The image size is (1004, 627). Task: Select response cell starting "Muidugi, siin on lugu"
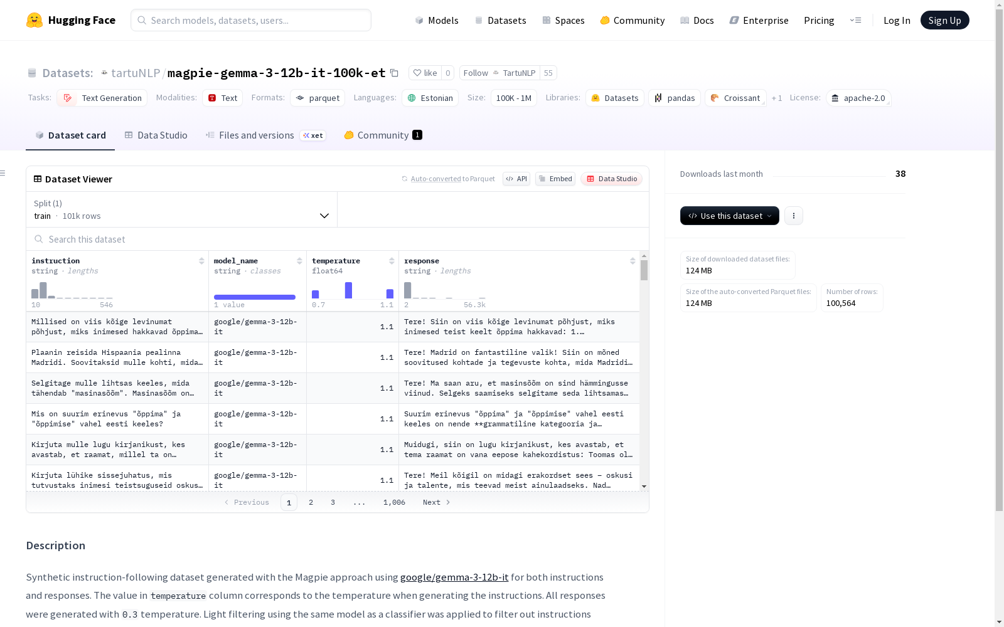(520, 450)
